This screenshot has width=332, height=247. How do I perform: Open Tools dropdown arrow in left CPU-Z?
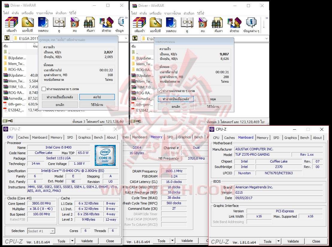point(72,241)
